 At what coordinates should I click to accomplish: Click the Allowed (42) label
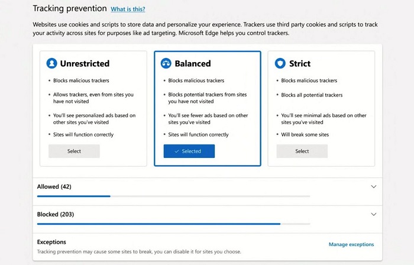pos(54,186)
